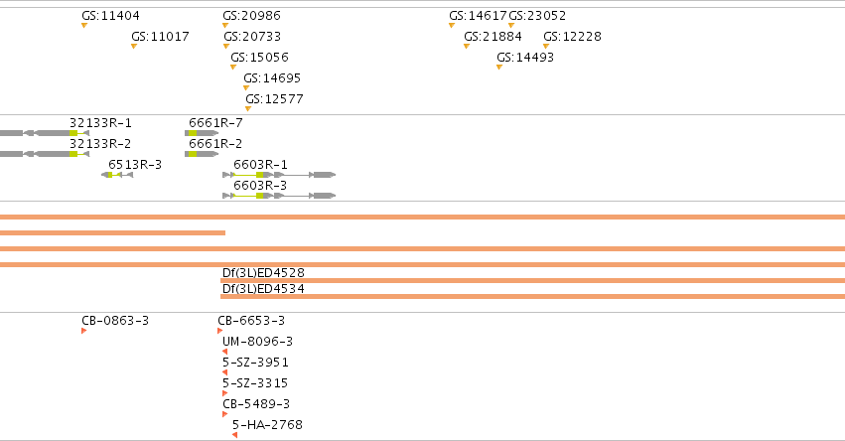The height and width of the screenshot is (441, 845).
Task: Click the 6603R-1 transcript glyph
Action: 279,175
